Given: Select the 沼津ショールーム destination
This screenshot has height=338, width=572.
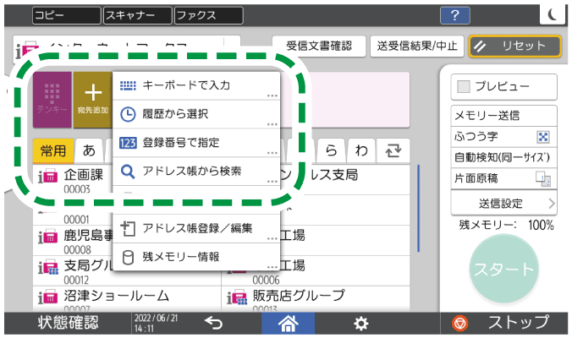Looking at the screenshot, I should click(127, 299).
